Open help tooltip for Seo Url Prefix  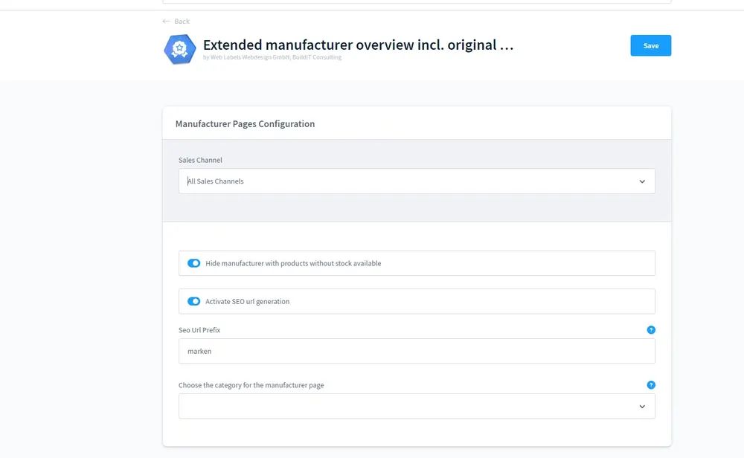pyautogui.click(x=651, y=330)
